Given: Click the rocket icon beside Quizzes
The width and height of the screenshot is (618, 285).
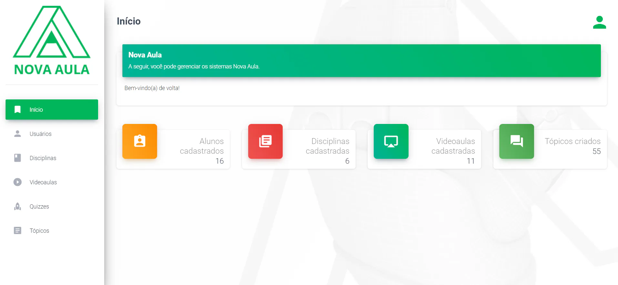Looking at the screenshot, I should [x=17, y=206].
